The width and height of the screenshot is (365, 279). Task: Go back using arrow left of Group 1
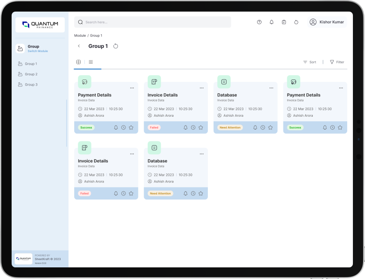(79, 46)
